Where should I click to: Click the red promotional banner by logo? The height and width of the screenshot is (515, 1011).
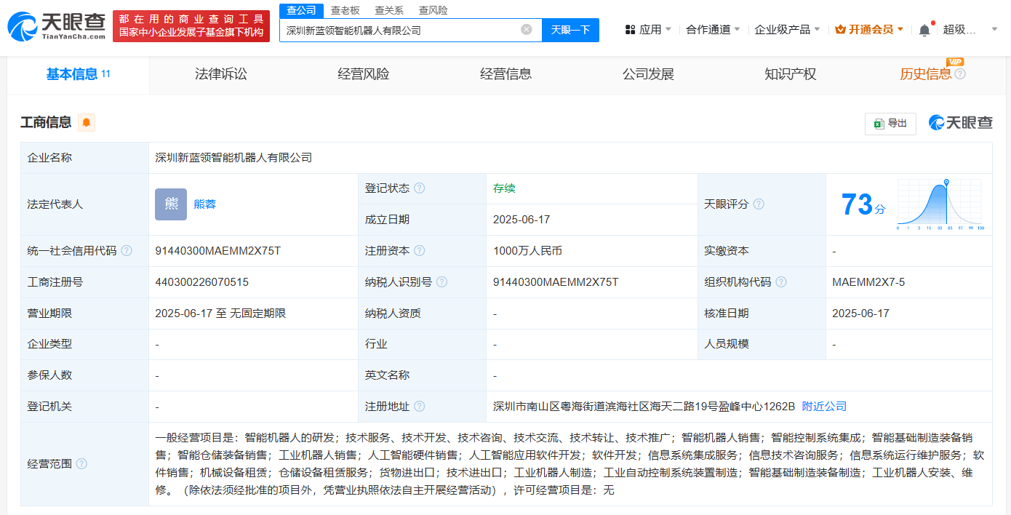pyautogui.click(x=191, y=26)
